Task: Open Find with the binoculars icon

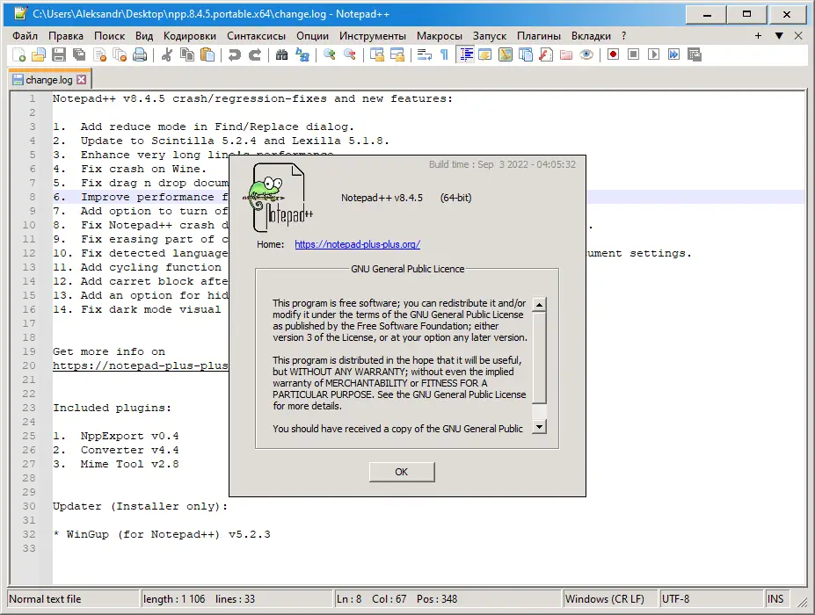Action: (x=281, y=54)
